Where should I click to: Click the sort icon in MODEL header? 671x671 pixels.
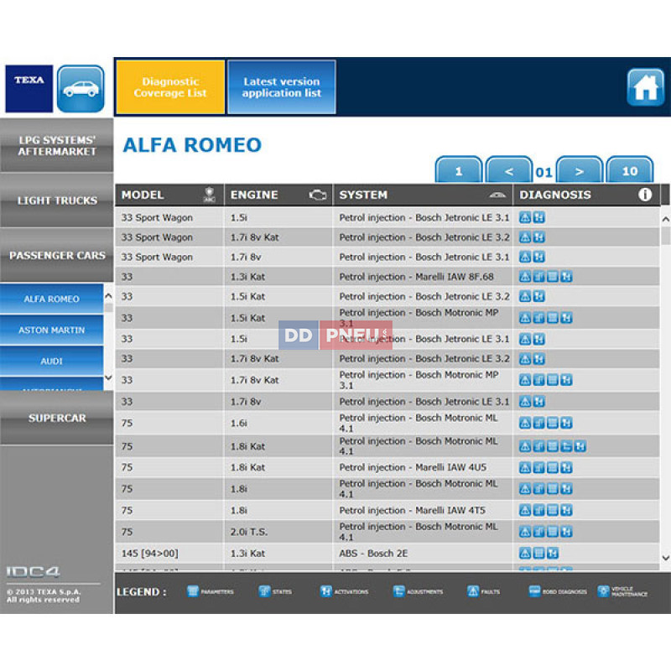click(x=209, y=195)
